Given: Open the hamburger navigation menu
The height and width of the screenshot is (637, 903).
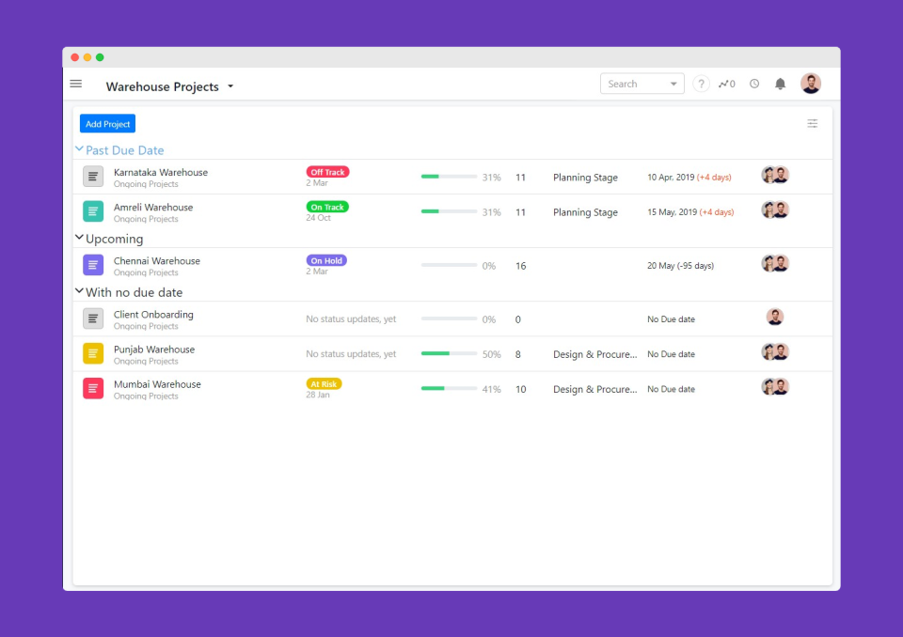Looking at the screenshot, I should coord(75,83).
